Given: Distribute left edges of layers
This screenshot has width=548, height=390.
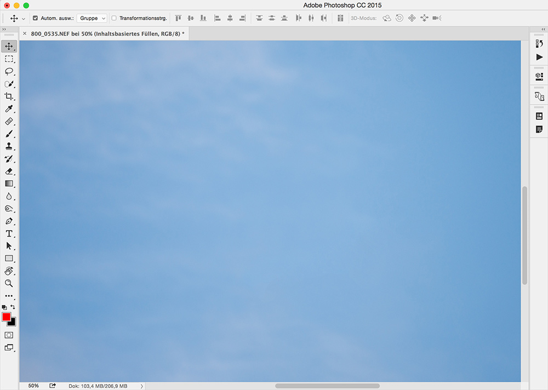Looking at the screenshot, I should click(299, 18).
